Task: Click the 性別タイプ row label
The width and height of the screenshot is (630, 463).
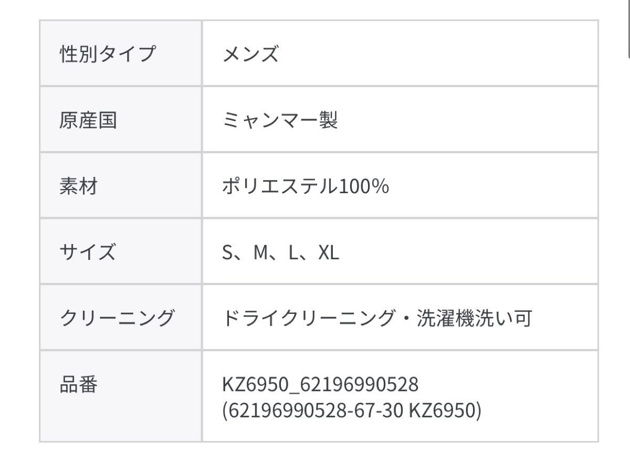Action: pos(108,54)
